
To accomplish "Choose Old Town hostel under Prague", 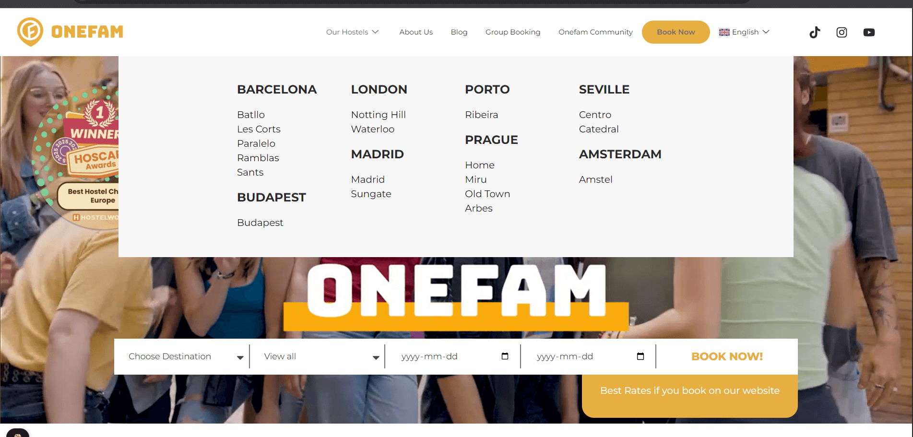I will (x=487, y=194).
